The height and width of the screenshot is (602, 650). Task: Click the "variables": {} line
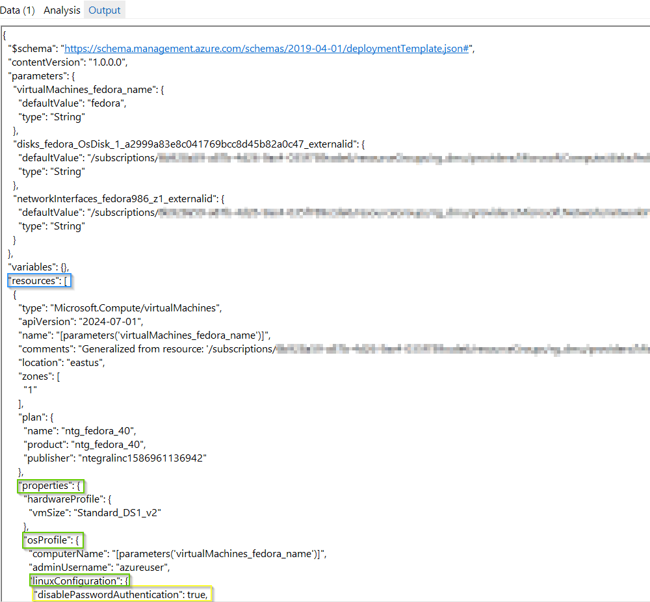(x=38, y=267)
